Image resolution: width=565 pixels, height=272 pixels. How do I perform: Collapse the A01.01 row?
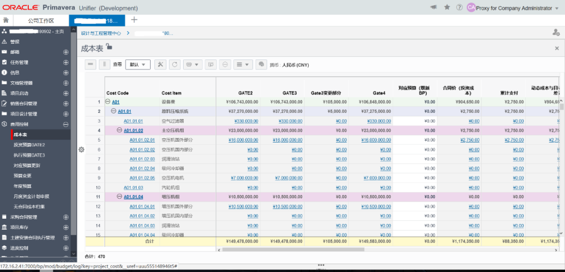click(114, 111)
